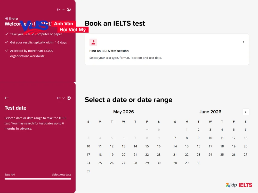Pick June 18 as the test date

(222, 146)
